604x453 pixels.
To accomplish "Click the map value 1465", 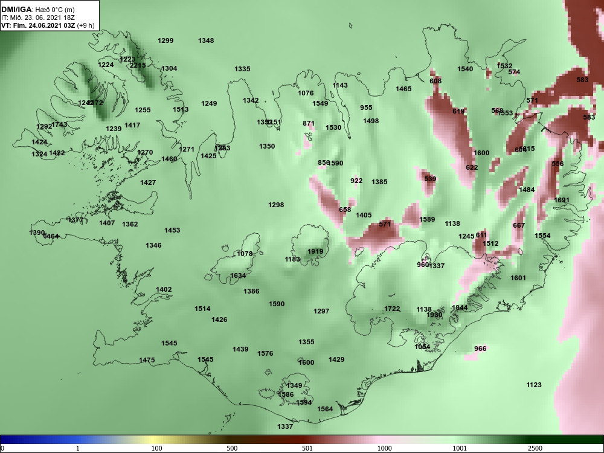I will 403,89.
